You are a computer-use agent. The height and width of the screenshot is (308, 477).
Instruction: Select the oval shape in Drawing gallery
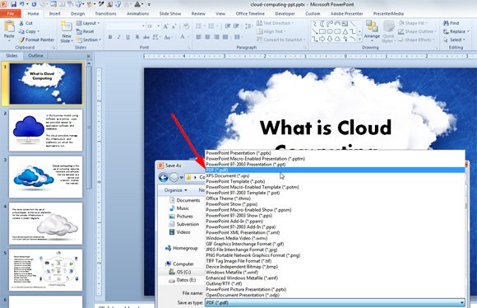(330, 31)
